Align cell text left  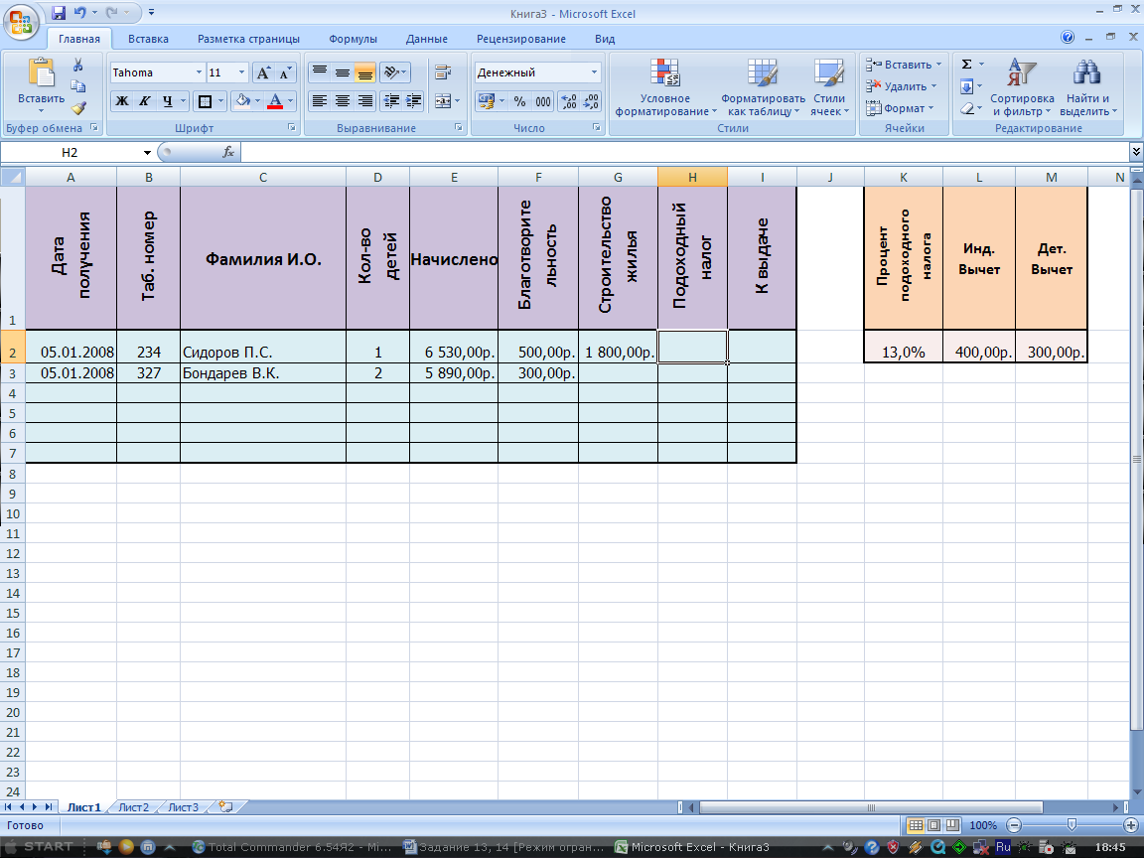[x=320, y=101]
